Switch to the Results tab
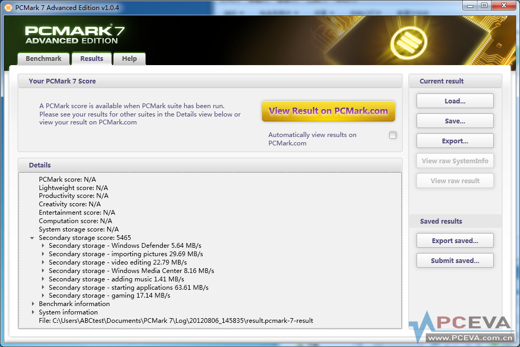The width and height of the screenshot is (520, 347). [91, 59]
